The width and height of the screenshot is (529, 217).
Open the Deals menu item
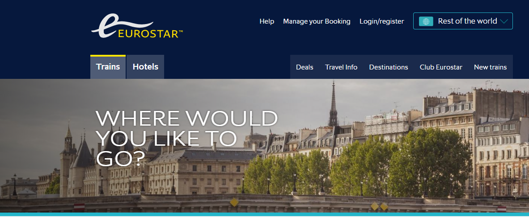pos(305,67)
